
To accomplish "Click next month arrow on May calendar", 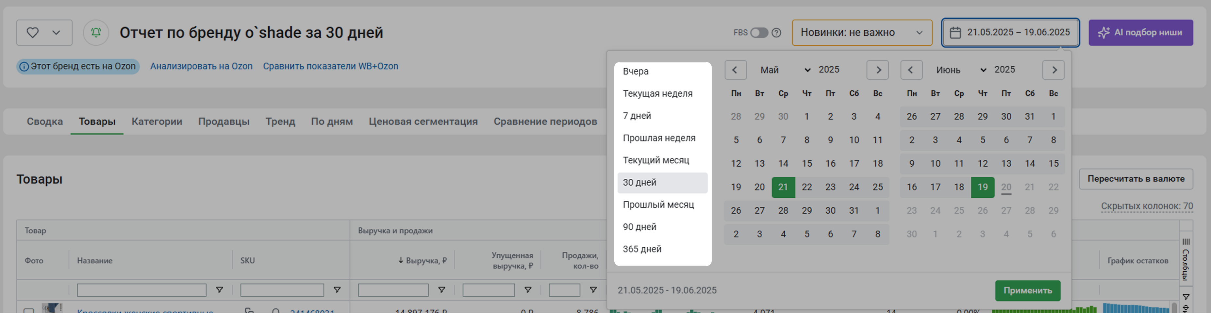I will (878, 70).
